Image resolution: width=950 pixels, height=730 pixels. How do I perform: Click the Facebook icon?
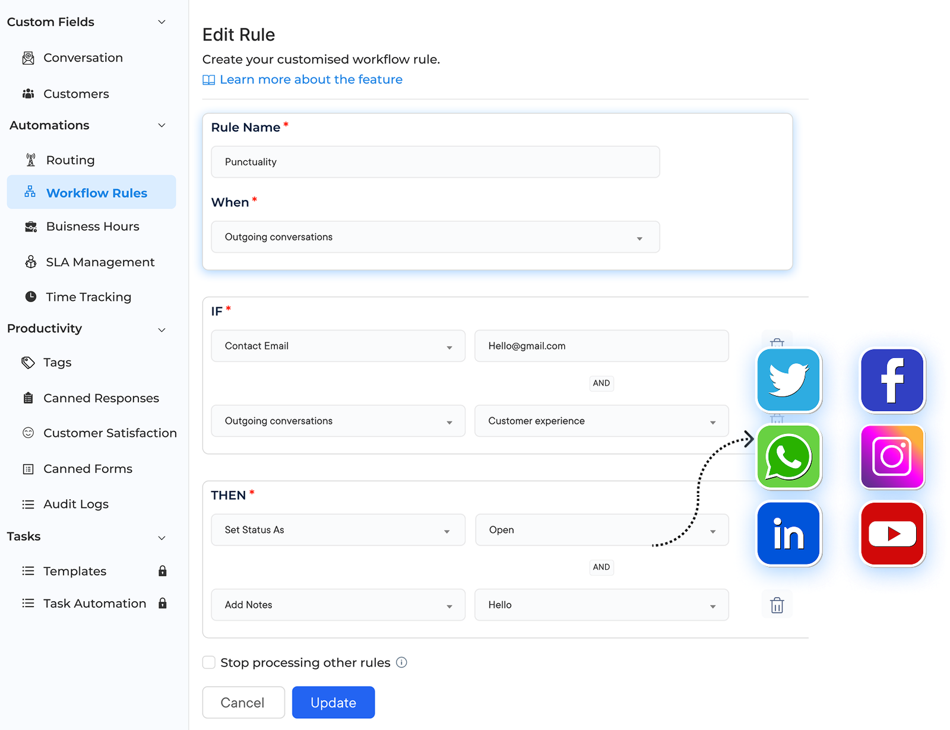pos(892,380)
